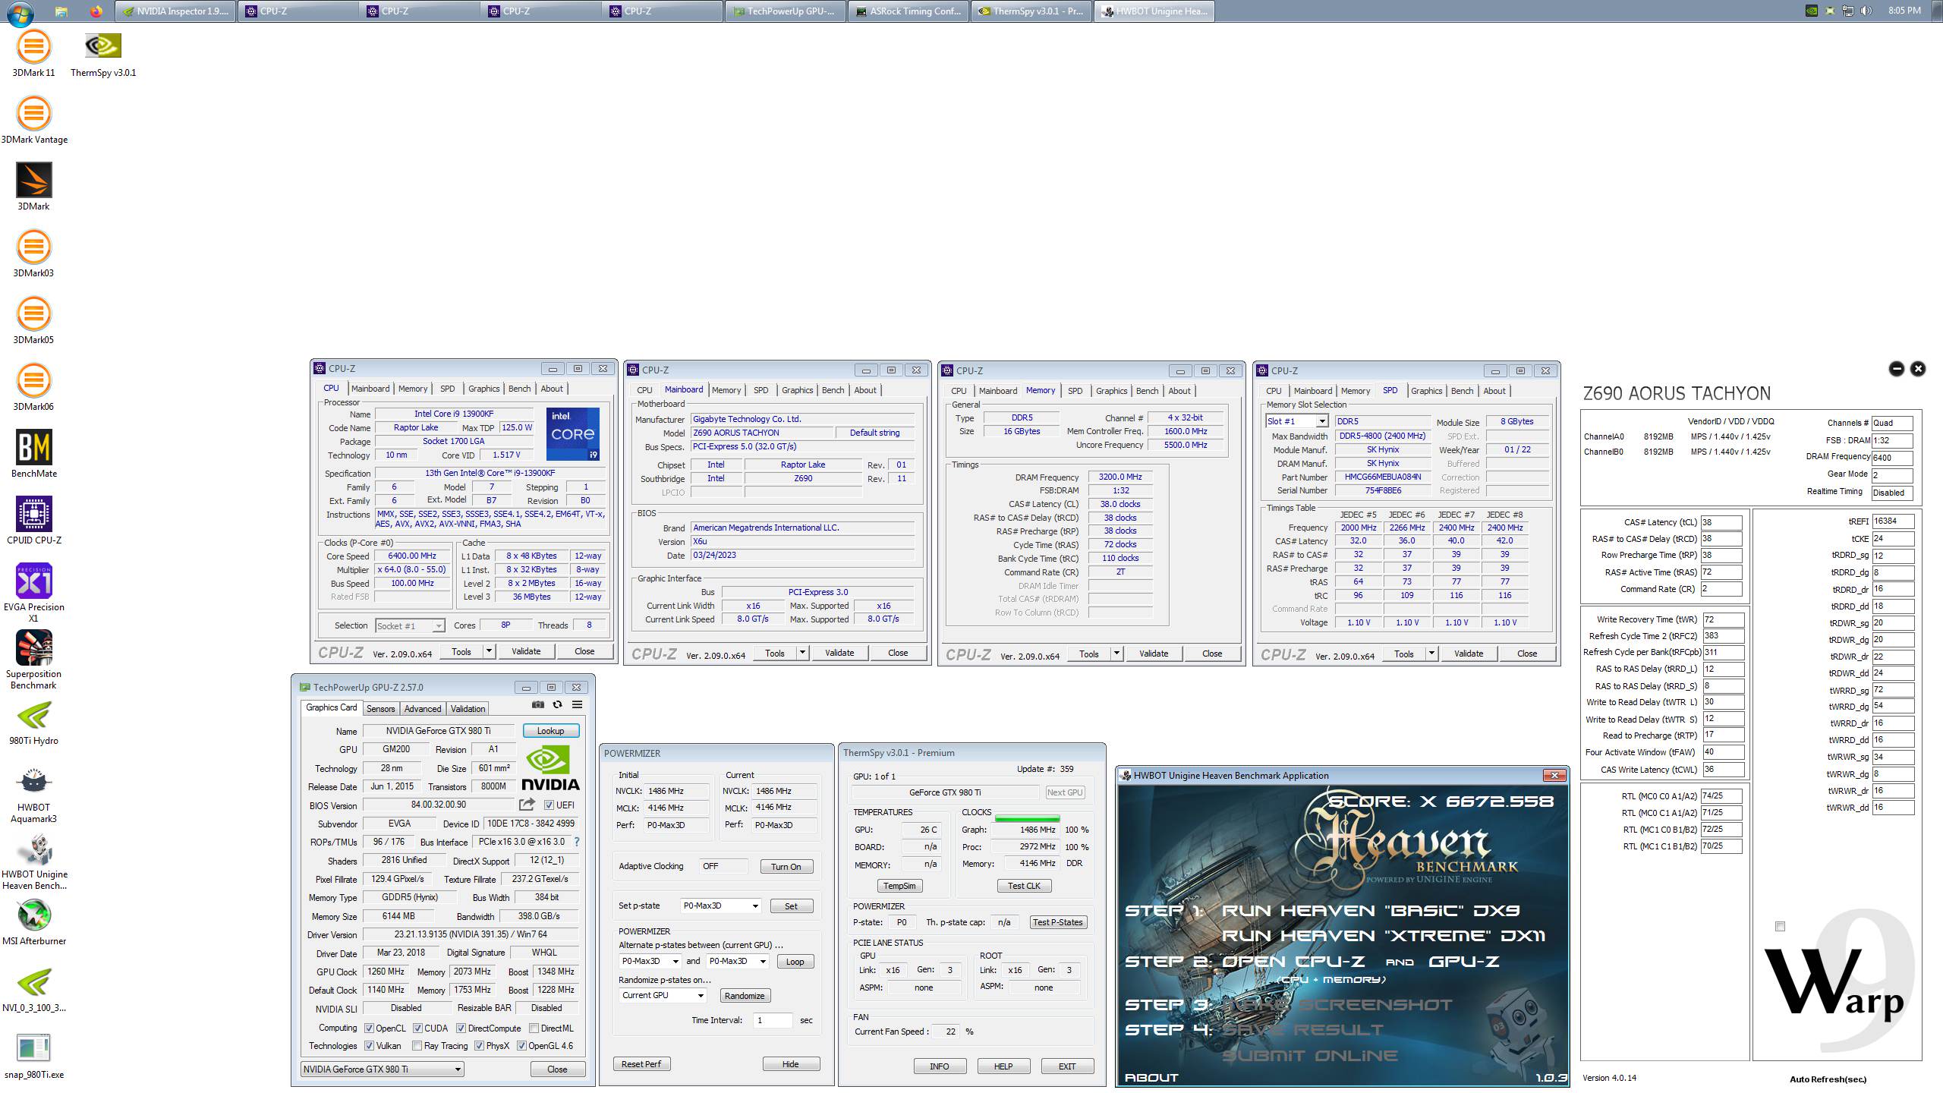Toggle Ray Tracing checkbox in GPU-Z

(417, 1046)
